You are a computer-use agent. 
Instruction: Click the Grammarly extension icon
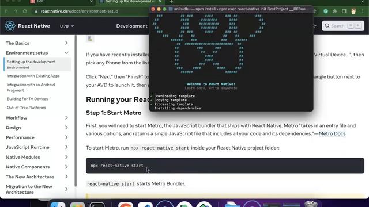coord(326,11)
